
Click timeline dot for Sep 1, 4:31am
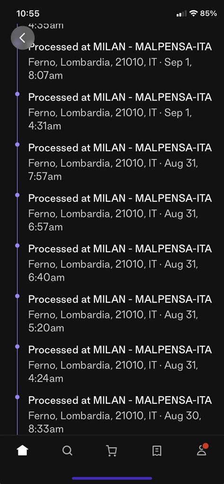click(17, 94)
